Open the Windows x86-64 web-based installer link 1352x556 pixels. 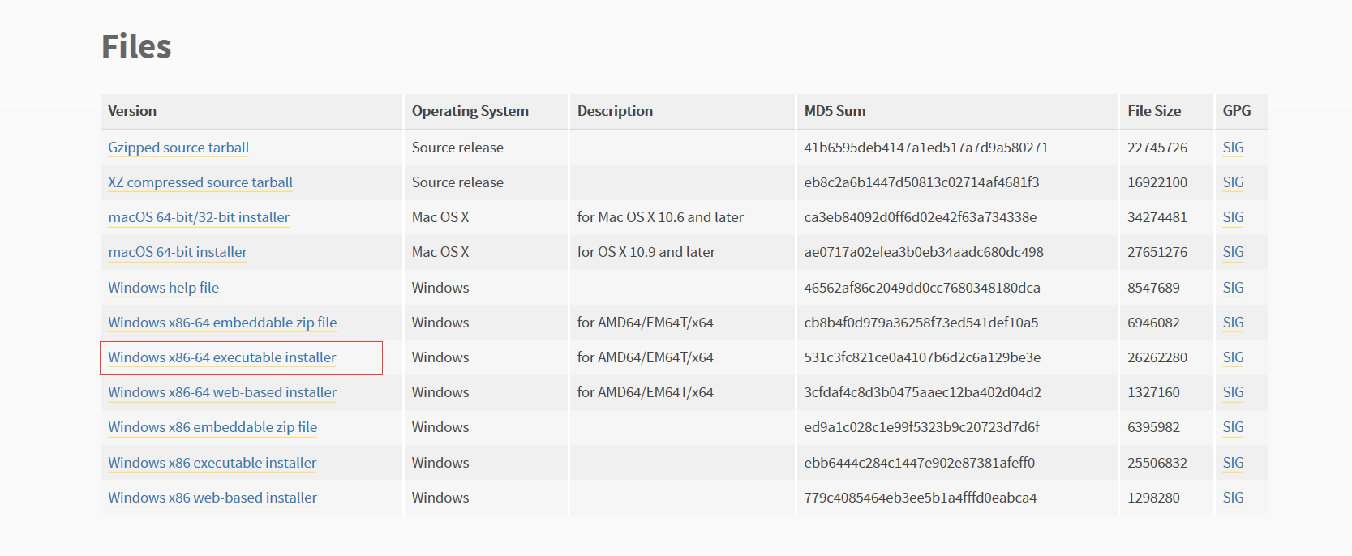pyautogui.click(x=222, y=392)
